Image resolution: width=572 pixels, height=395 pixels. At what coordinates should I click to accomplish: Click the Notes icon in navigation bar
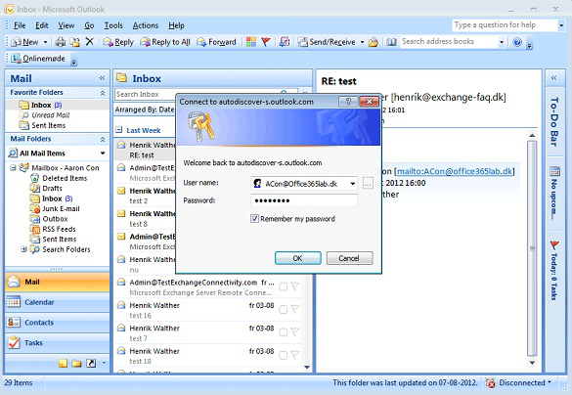[64, 364]
